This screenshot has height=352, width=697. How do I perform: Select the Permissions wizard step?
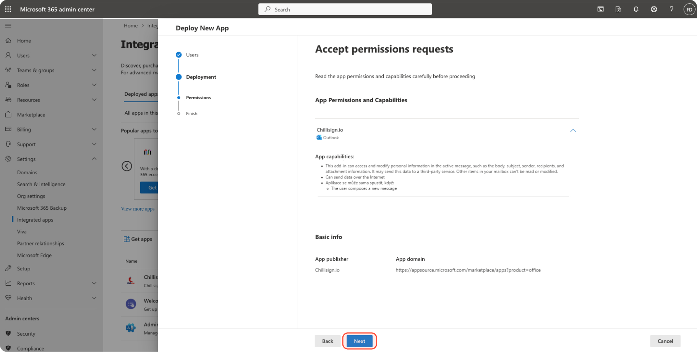[x=198, y=98]
